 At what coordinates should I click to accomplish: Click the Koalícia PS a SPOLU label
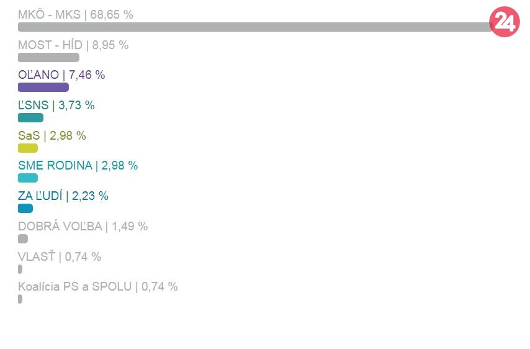[98, 287]
